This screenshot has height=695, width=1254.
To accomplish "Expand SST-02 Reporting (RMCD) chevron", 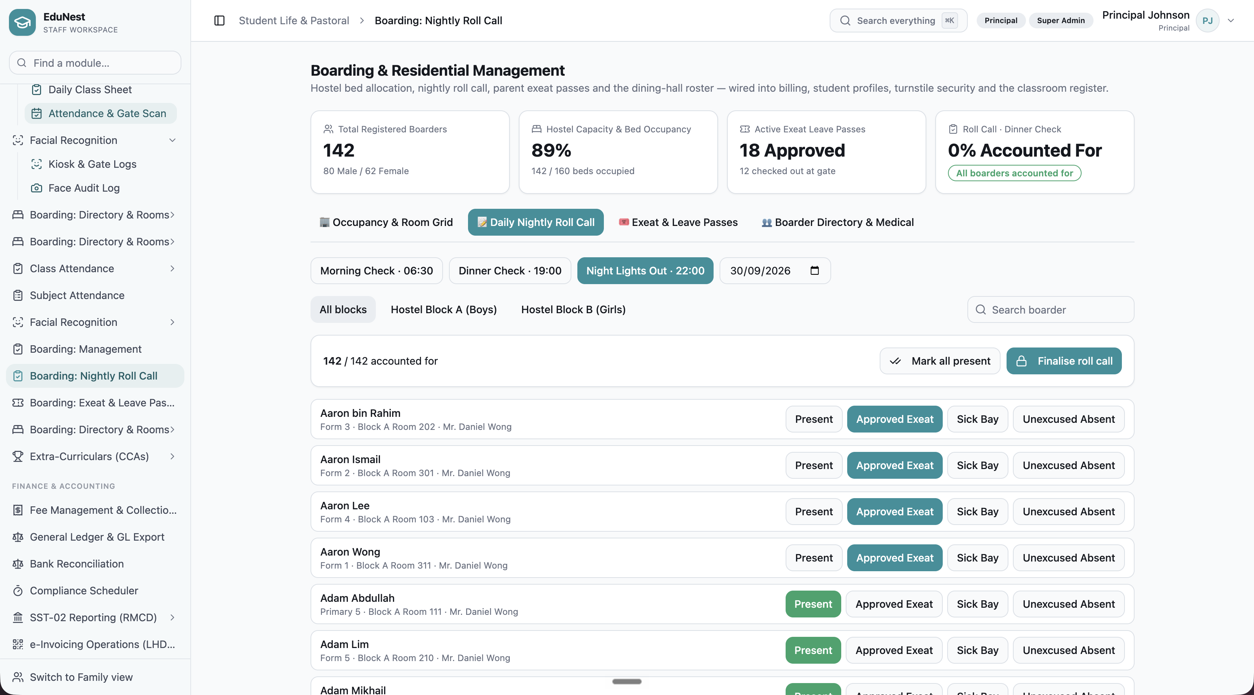I will pos(172,617).
